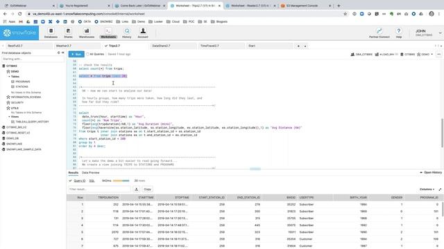Open the Columns dropdown in results

[x=427, y=190]
